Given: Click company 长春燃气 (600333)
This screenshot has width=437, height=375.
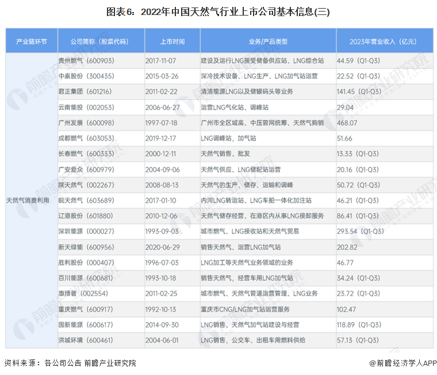Looking at the screenshot, I should (x=86, y=154).
